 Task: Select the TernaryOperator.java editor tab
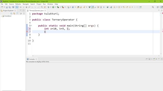36,11
